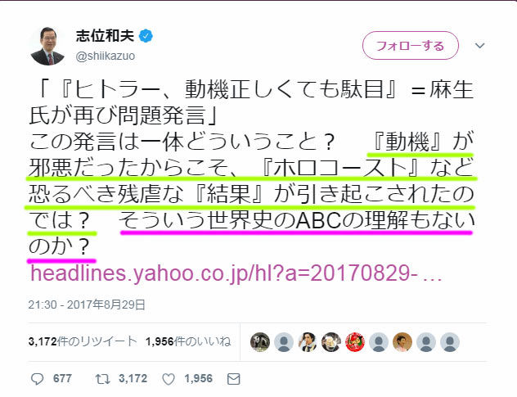This screenshot has width=517, height=397.
Task: Click the blue verified badge
Action: [146, 36]
